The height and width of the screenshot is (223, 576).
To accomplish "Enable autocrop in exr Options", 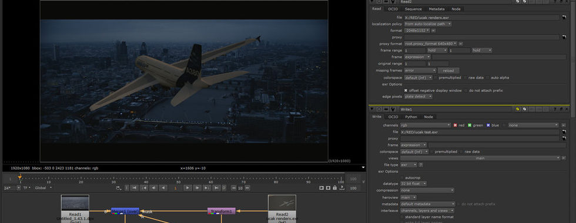I will click(402, 177).
